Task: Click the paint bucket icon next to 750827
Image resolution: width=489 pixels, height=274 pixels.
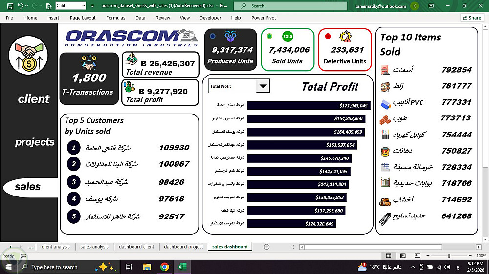Action: coord(385,152)
